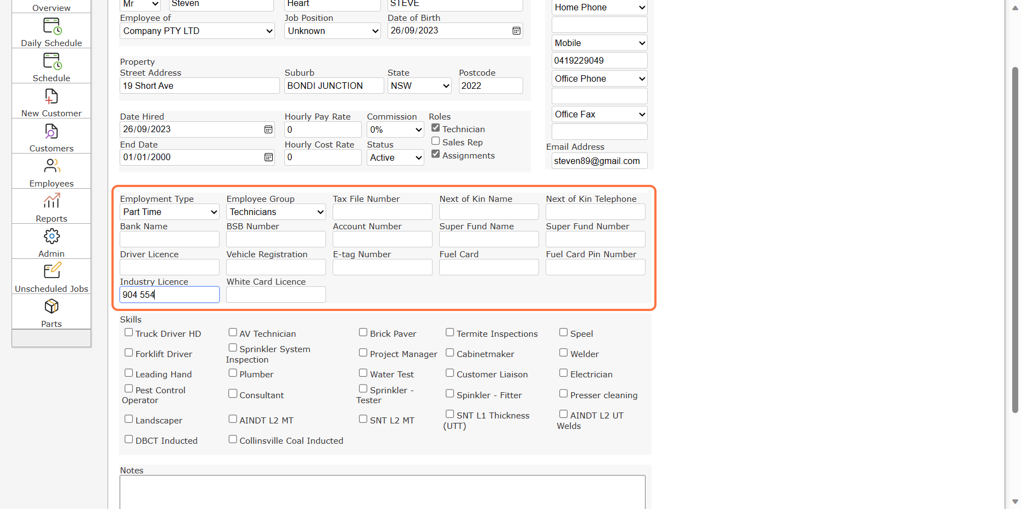
Task: Open the Parts section
Action: coord(51,311)
